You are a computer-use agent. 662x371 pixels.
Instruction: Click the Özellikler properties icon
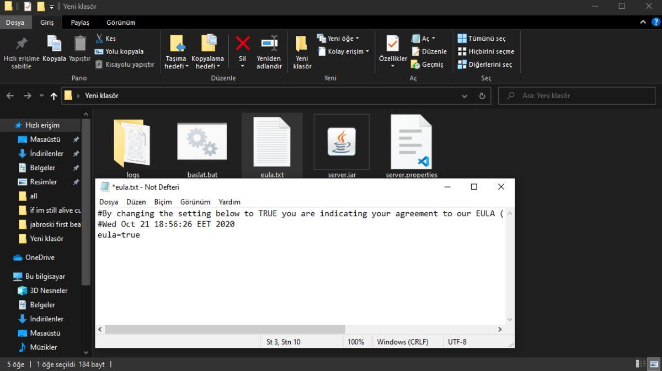[x=392, y=44]
